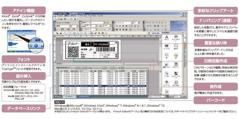
Task: Open the 125% zoom level dropdown
Action: click(181, 96)
